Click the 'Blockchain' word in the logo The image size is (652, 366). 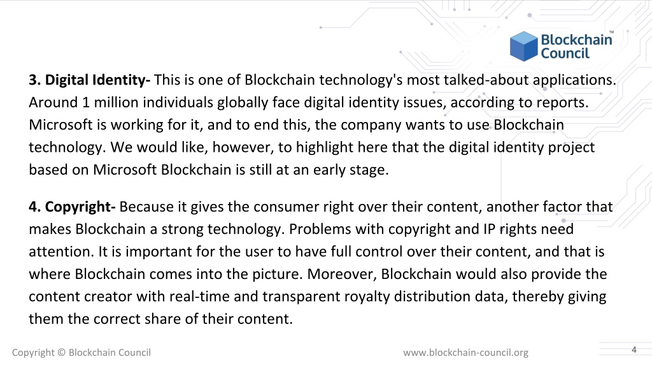point(576,40)
